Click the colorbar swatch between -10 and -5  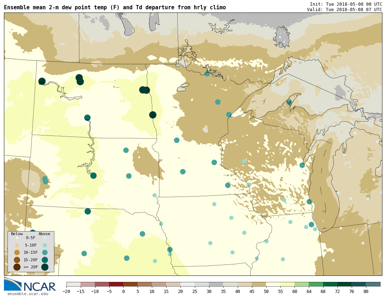point(102,284)
